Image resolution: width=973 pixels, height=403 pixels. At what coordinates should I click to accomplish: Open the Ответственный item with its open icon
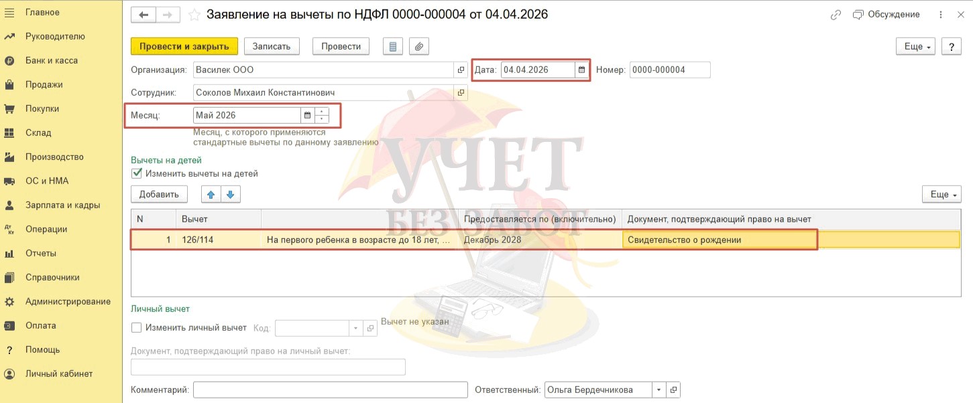(673, 390)
